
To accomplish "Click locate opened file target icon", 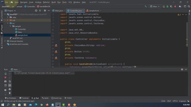I will point(36,11).
